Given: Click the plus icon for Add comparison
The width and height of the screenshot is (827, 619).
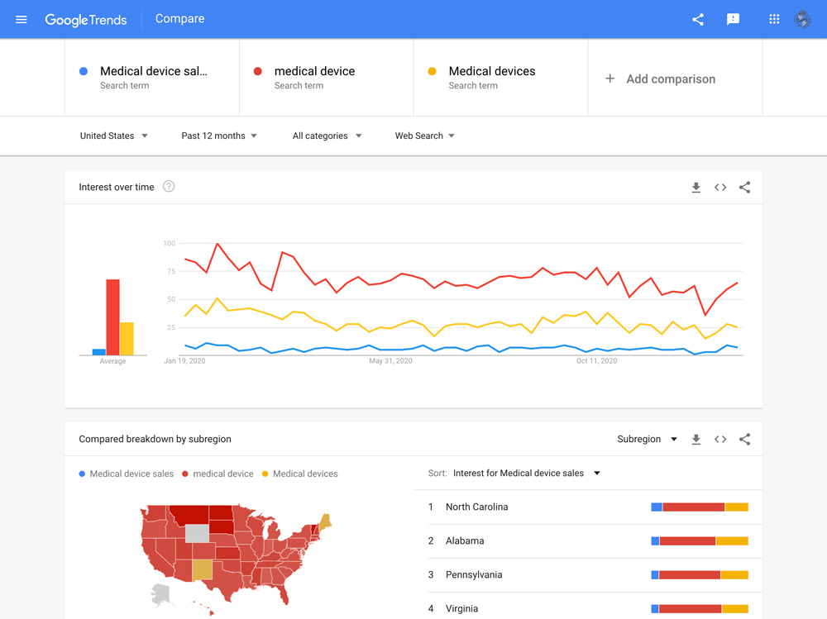Looking at the screenshot, I should coord(609,79).
